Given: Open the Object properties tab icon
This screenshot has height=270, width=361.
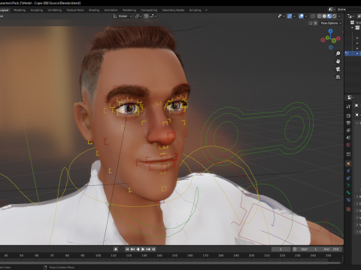Looking at the screenshot, I should (x=348, y=163).
